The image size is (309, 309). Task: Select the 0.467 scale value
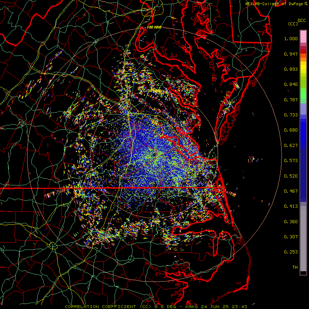291,191
